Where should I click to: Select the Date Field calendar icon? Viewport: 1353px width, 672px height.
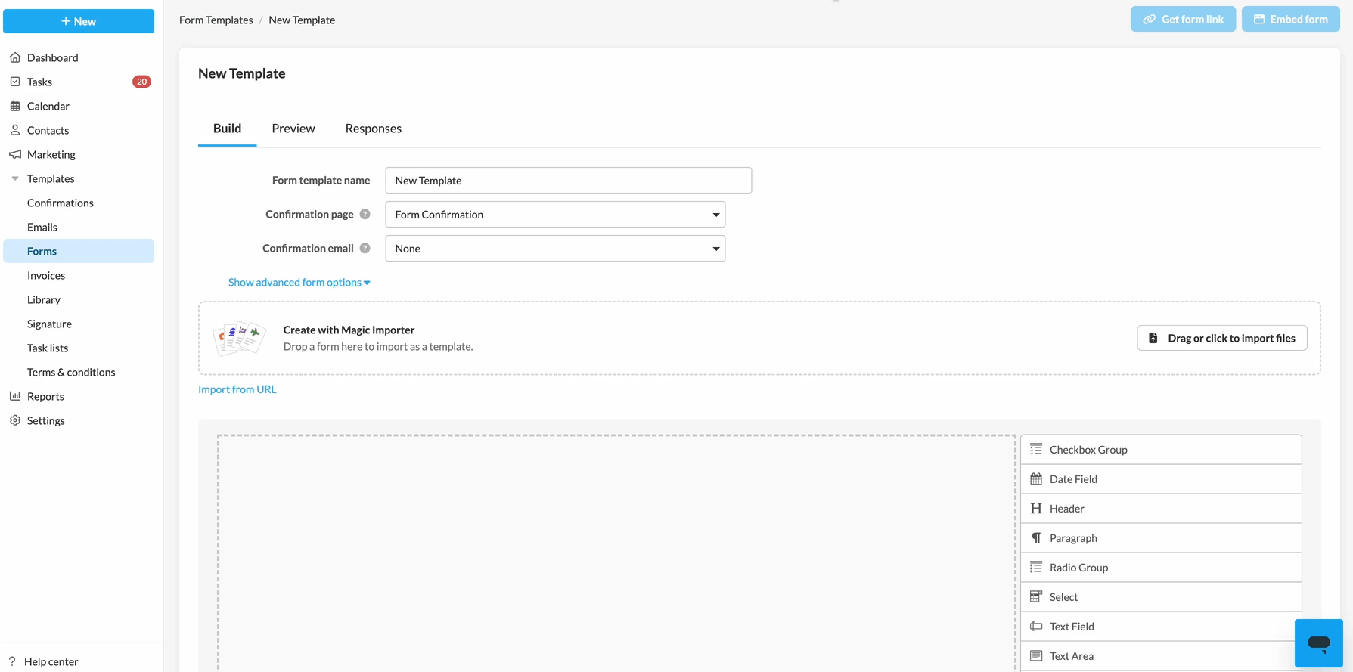1036,479
